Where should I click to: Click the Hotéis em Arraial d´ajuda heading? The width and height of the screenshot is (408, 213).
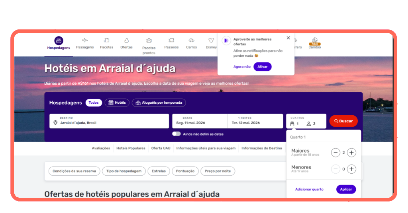point(110,68)
